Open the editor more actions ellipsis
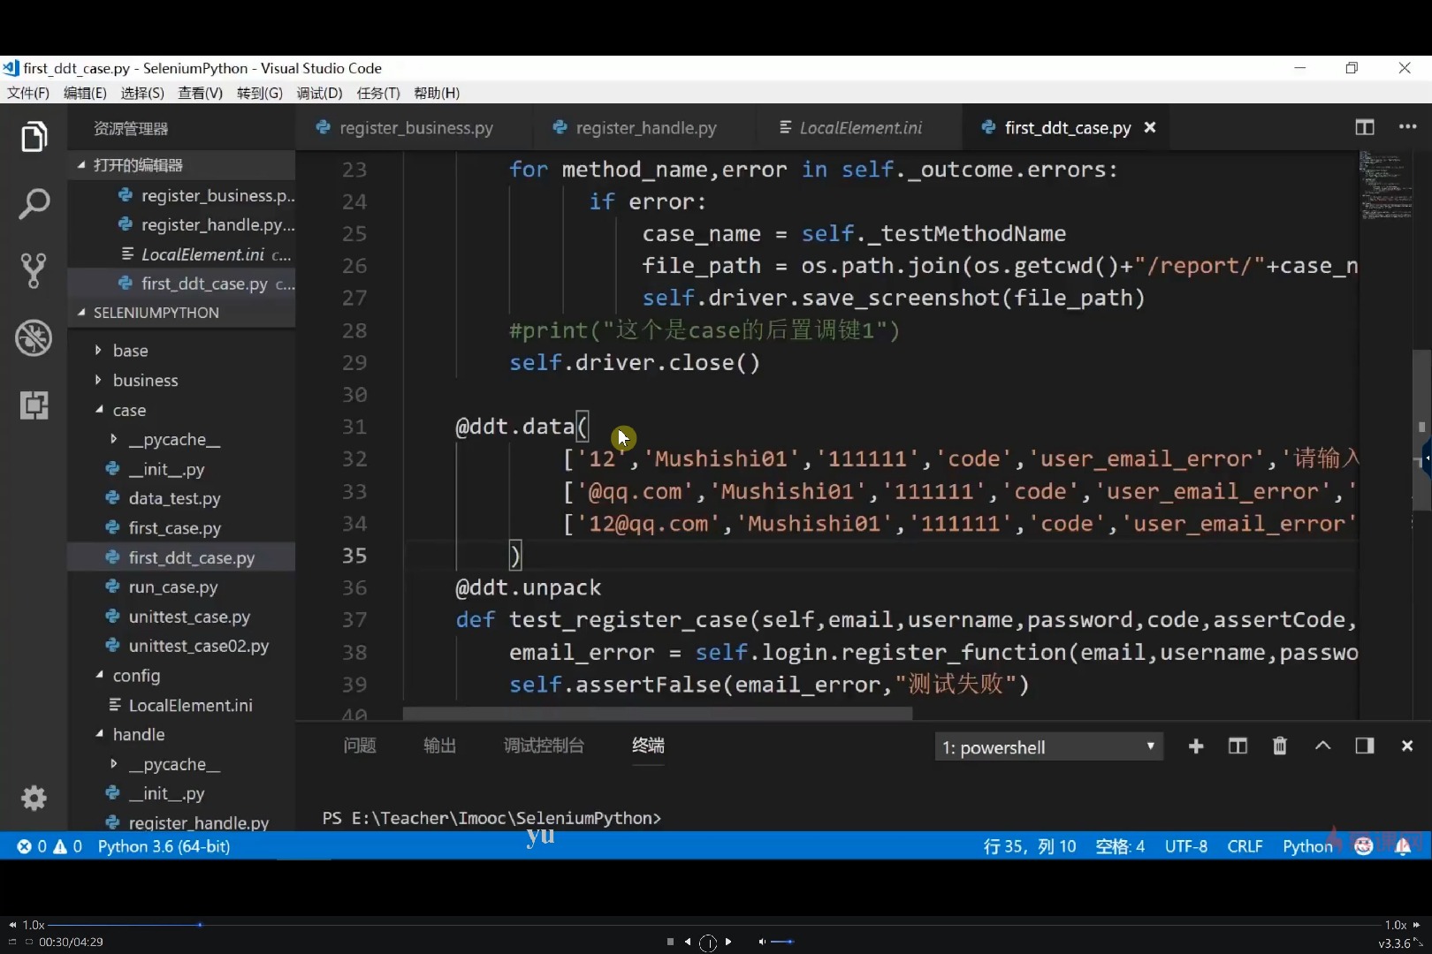The height and width of the screenshot is (954, 1432). point(1407,127)
